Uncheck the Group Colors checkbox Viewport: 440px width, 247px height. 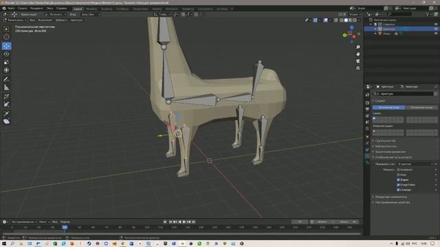coord(398,185)
